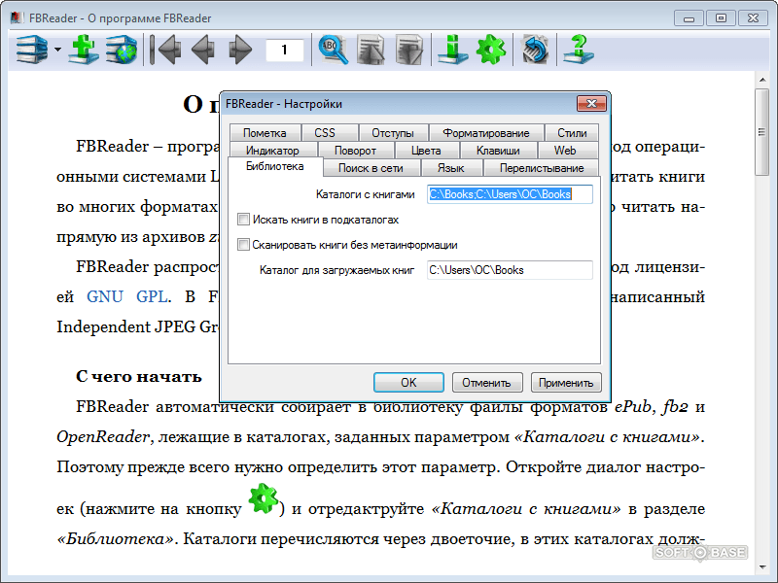This screenshot has height=583, width=778.
Task: Select the Библиотека tab
Action: coord(275,166)
